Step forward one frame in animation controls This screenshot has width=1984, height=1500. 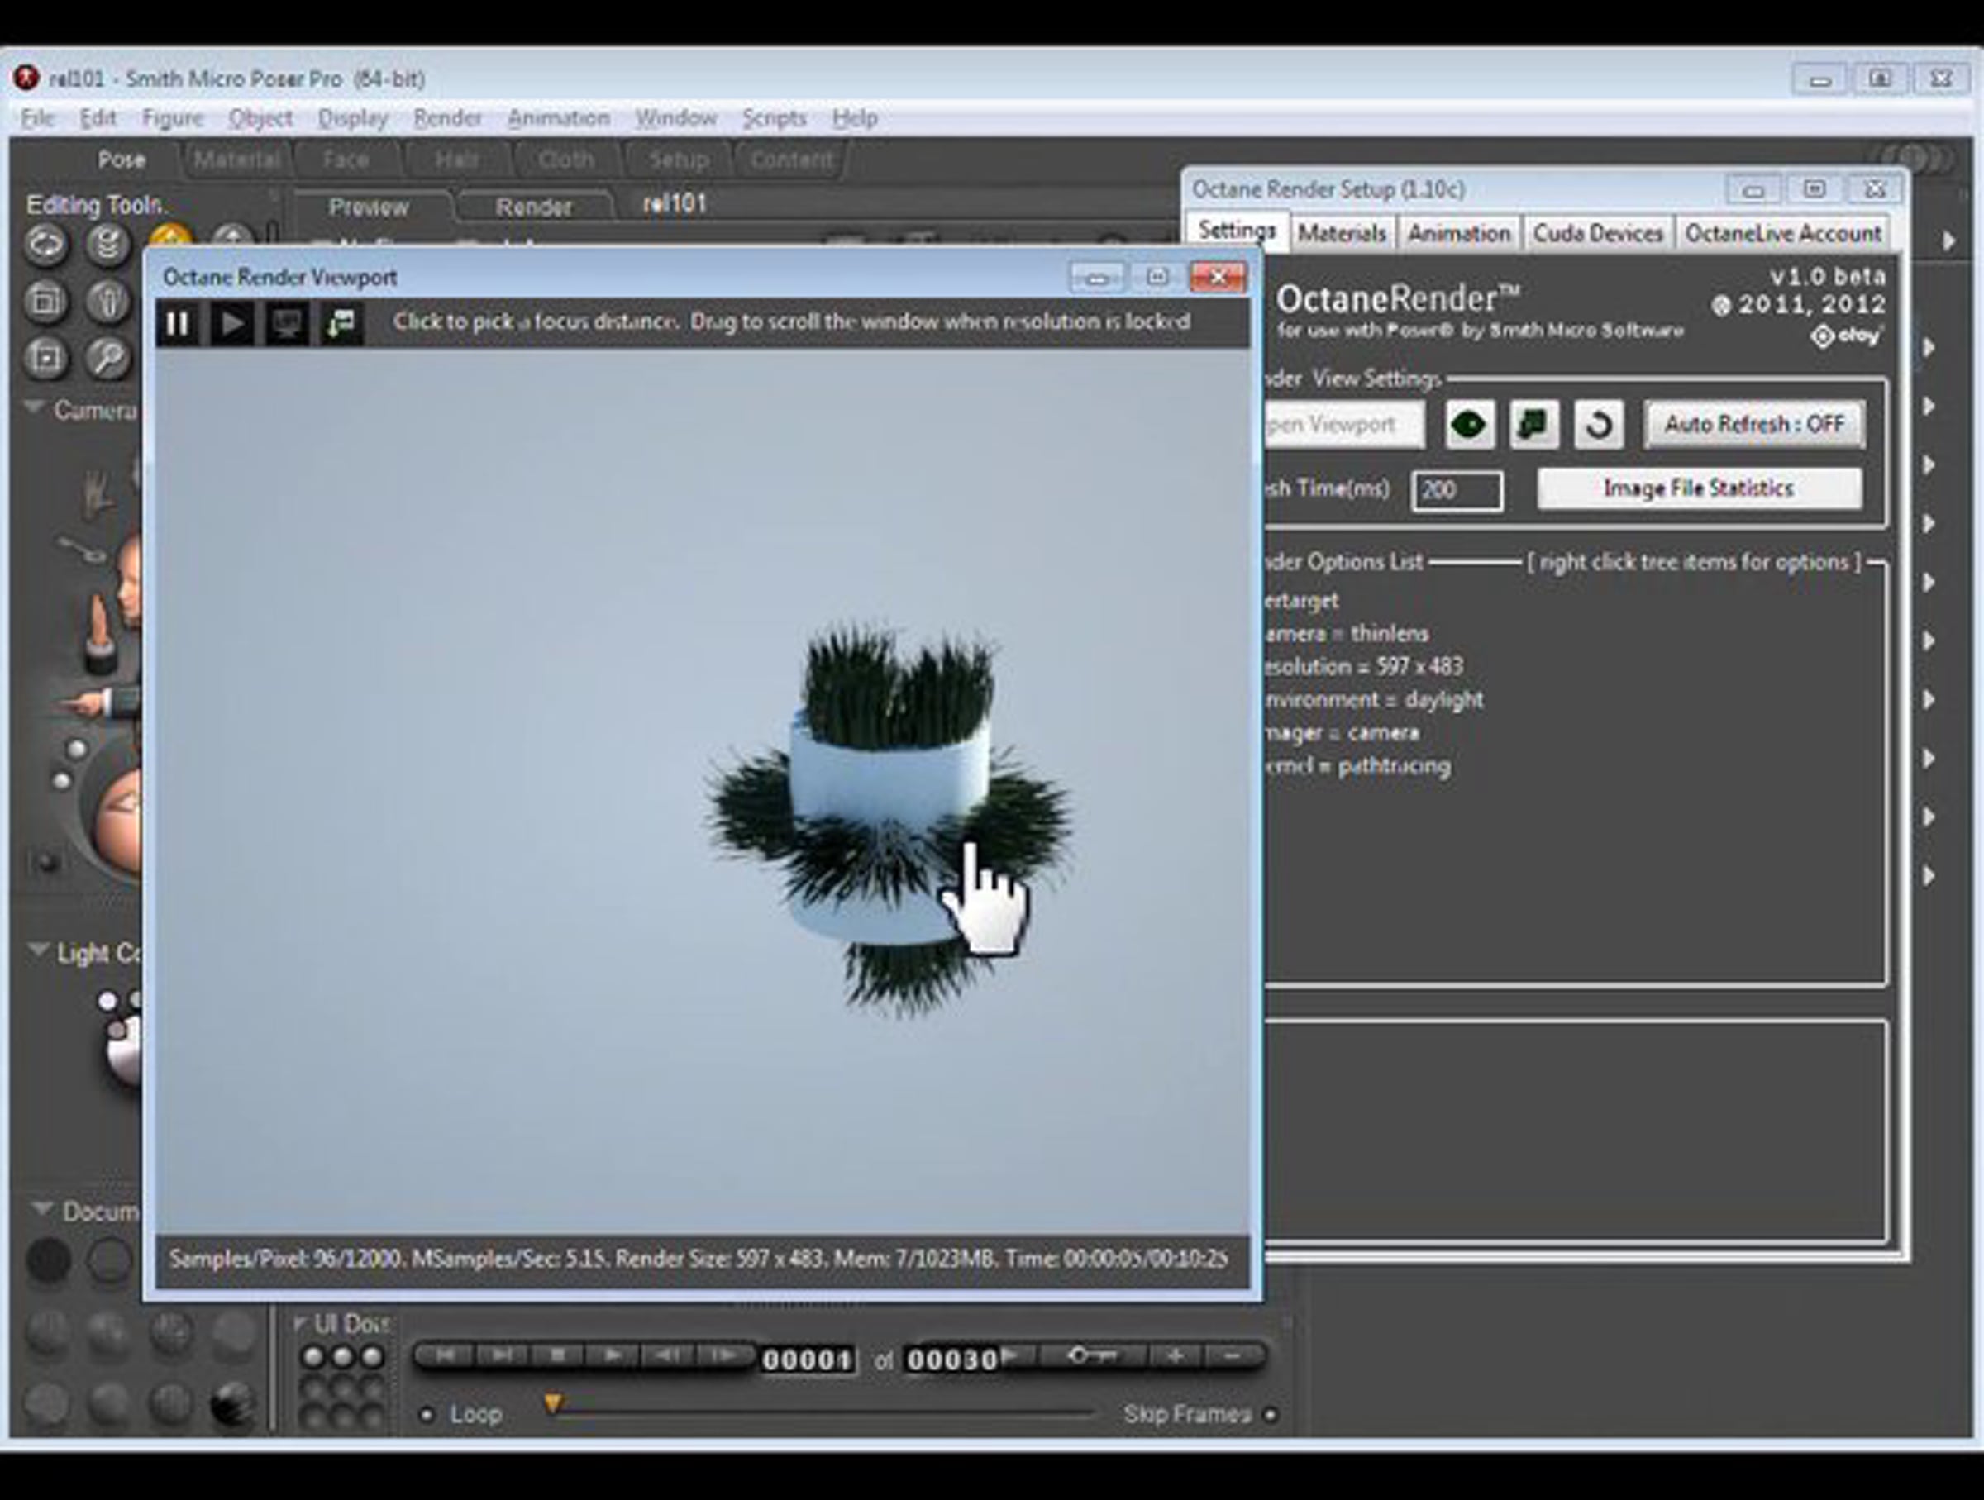(724, 1355)
